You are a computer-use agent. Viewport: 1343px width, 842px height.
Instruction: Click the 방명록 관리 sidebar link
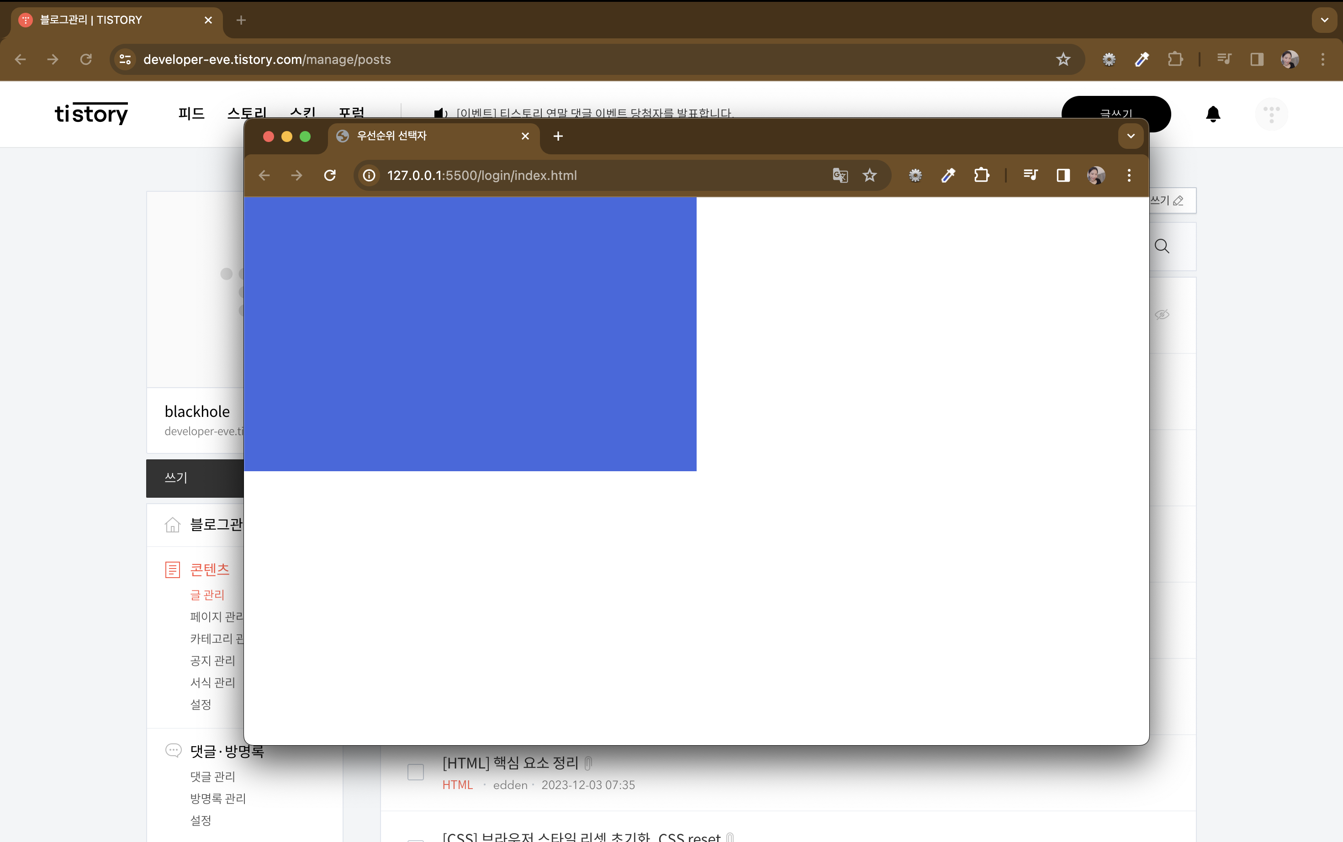tap(218, 798)
